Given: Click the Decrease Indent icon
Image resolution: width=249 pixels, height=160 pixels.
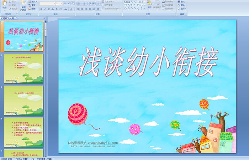Looking at the screenshot, I should tap(90, 3).
